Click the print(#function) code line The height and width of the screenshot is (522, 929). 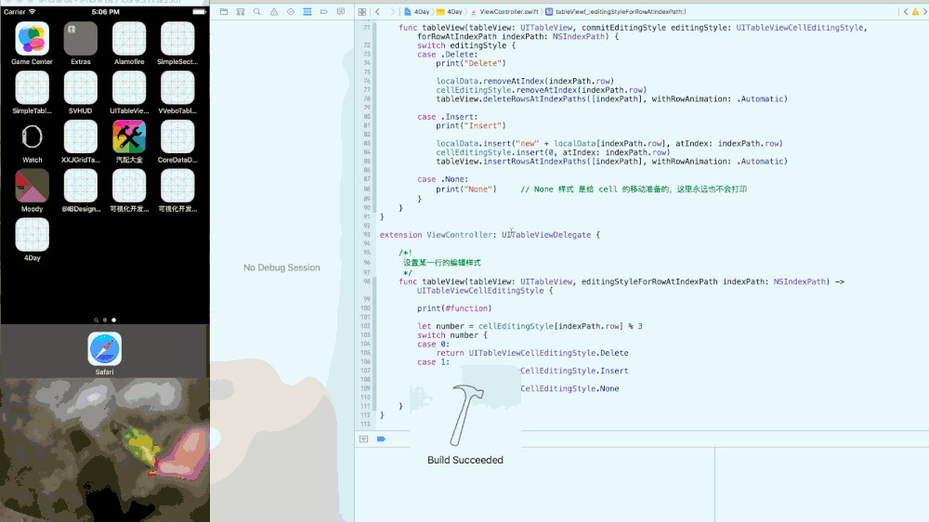click(454, 308)
